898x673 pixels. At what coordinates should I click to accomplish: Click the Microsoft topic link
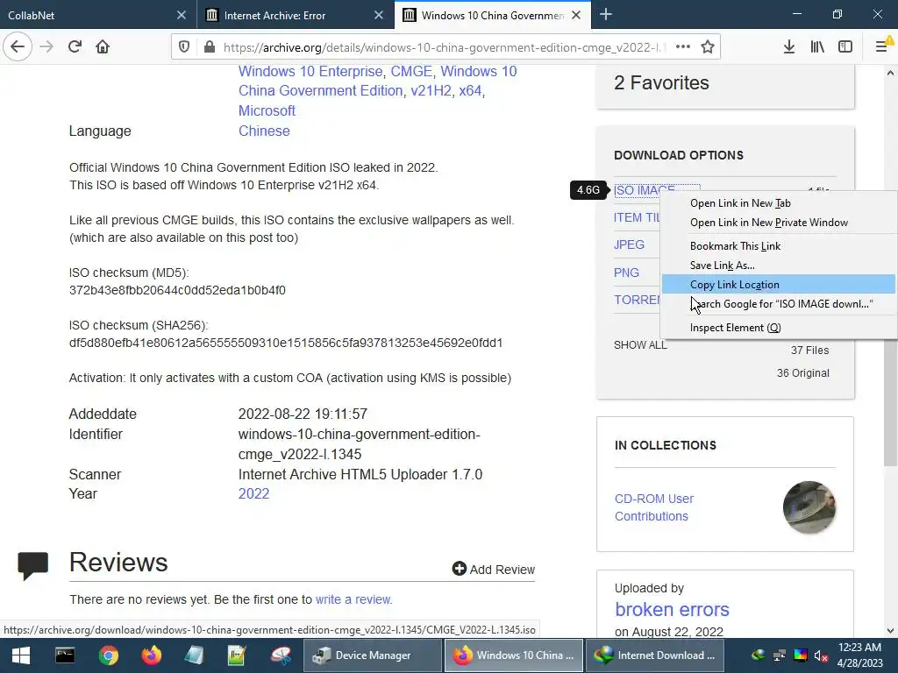(267, 110)
